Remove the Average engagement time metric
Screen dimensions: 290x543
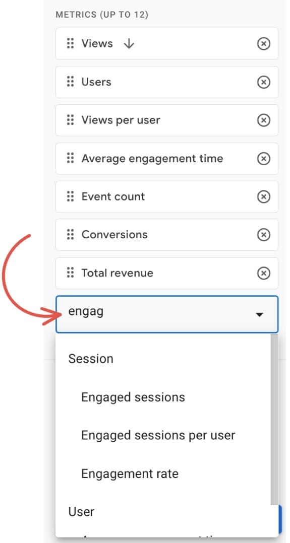pyautogui.click(x=264, y=159)
